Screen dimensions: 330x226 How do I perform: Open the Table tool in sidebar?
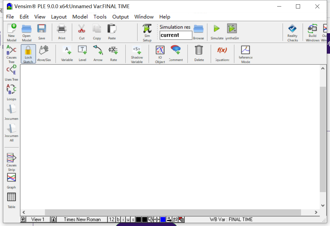(11, 200)
